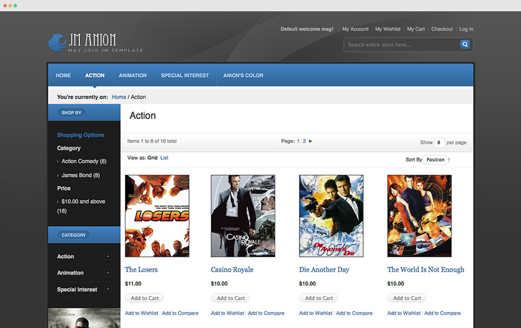521x328 pixels.
Task: Expand the Special Interest plus icon
Action: coord(108,289)
